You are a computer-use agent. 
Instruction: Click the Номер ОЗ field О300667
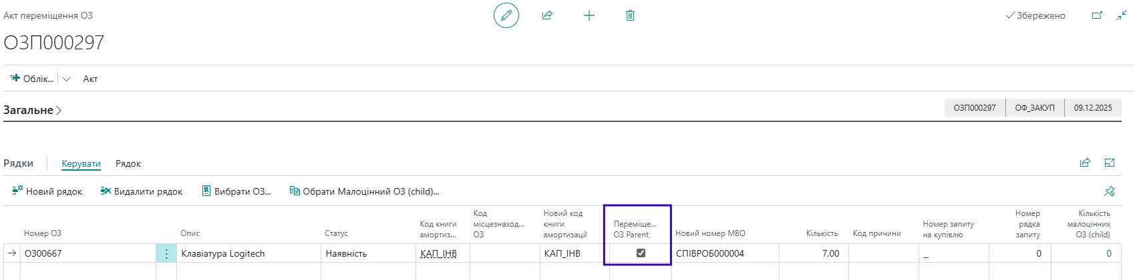tap(87, 254)
